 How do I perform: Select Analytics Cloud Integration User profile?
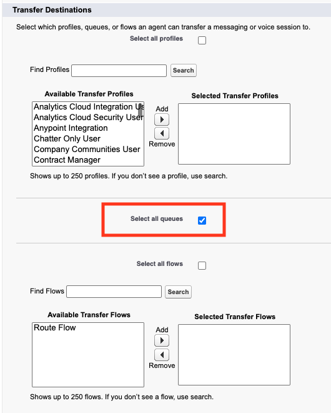point(86,106)
